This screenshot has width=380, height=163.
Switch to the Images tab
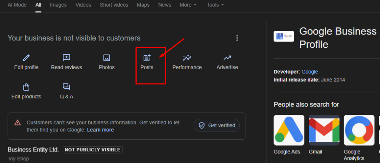coord(58,5)
